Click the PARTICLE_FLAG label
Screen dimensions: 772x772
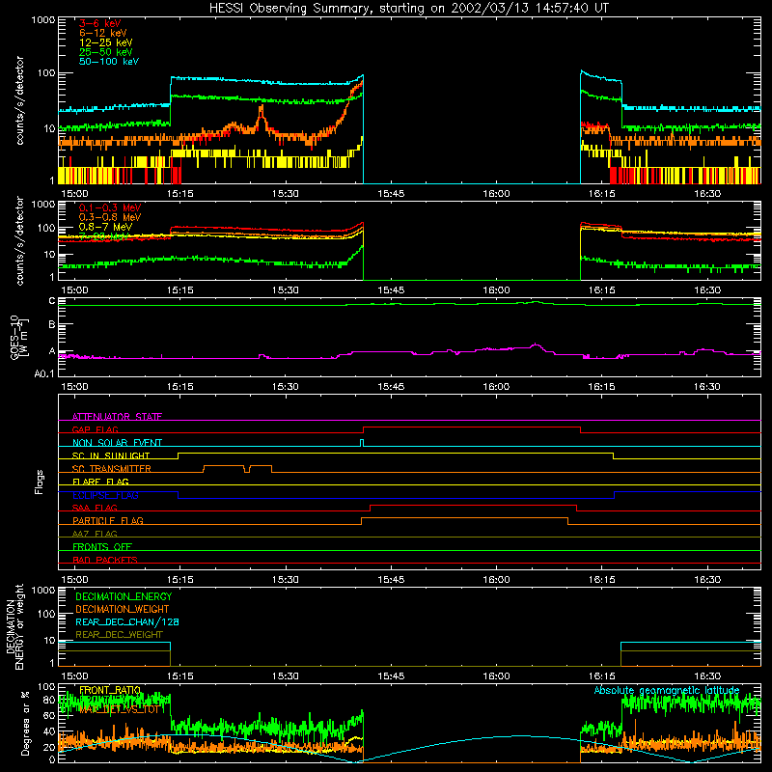point(108,521)
